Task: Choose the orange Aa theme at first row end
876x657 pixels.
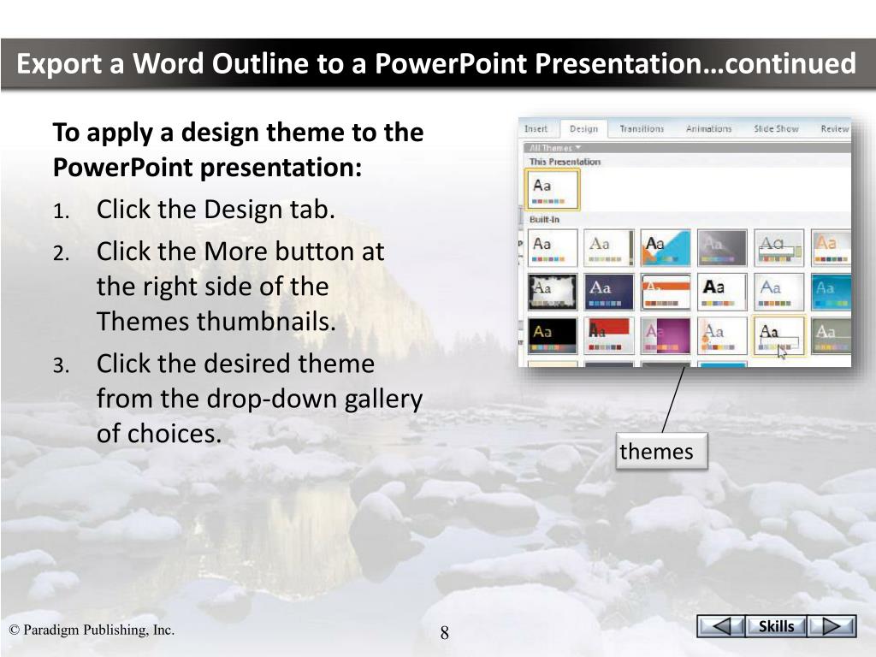Action: click(x=832, y=247)
